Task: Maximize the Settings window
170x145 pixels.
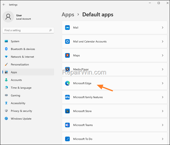Action: pyautogui.click(x=159, y=3)
